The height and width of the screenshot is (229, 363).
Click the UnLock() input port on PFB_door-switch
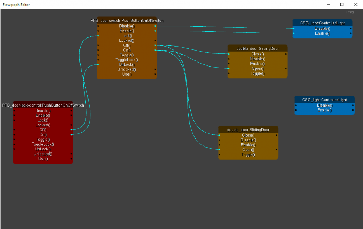pyautogui.click(x=98, y=64)
